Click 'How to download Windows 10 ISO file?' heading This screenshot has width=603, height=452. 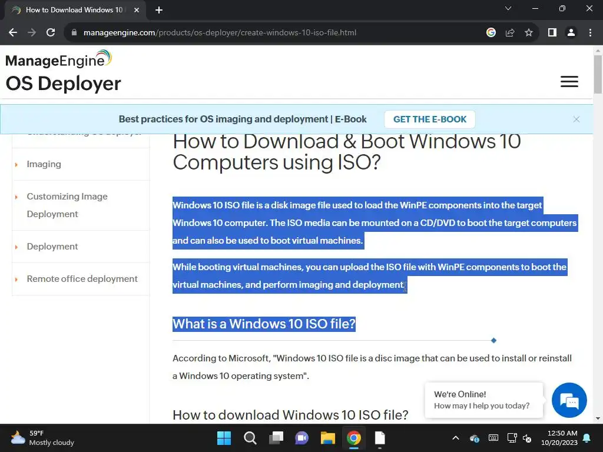click(290, 415)
